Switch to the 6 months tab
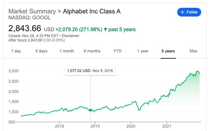 click(x=92, y=51)
